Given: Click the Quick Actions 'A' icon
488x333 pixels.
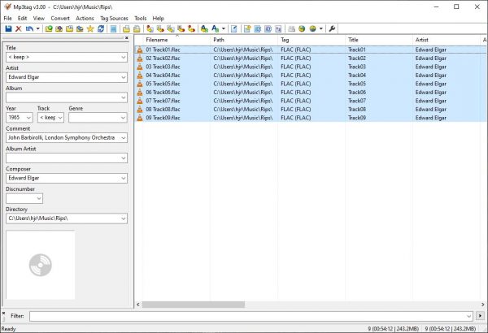Looking at the screenshot, I should 215,29.
